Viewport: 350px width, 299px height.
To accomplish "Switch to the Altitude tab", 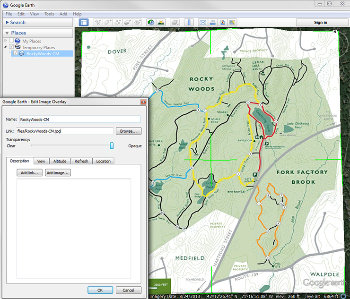I will 60,161.
